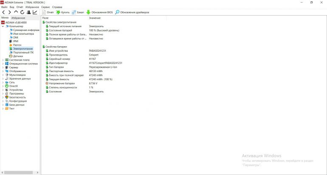Click the sidebar horizontal scrollbar thumb
327x175 pixels.
coord(18,172)
